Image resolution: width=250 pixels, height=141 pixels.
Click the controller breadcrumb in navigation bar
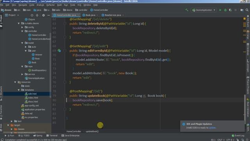point(81,10)
